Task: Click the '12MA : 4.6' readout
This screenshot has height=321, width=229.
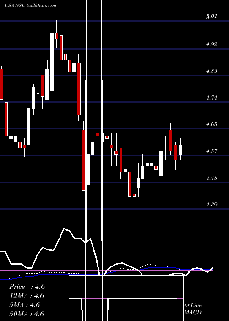Action: click(x=27, y=296)
